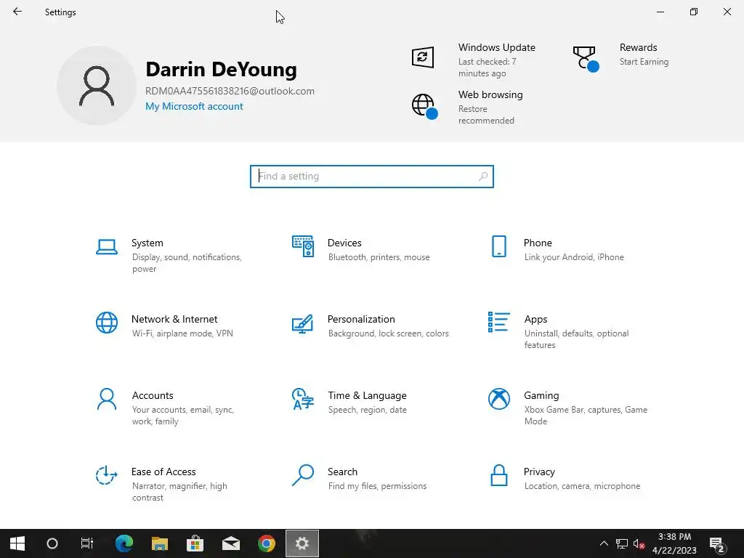Open Web browsing Restore recommended text
This screenshot has width=744, height=558.
tap(486, 115)
